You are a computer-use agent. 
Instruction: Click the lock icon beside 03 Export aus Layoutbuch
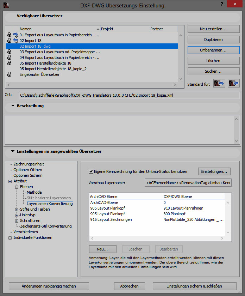coord(9,52)
